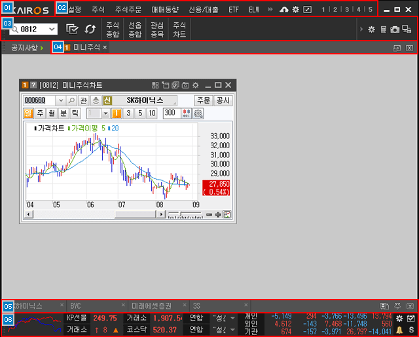Select 월 monthly chart period
The height and width of the screenshot is (337, 419).
(52, 113)
